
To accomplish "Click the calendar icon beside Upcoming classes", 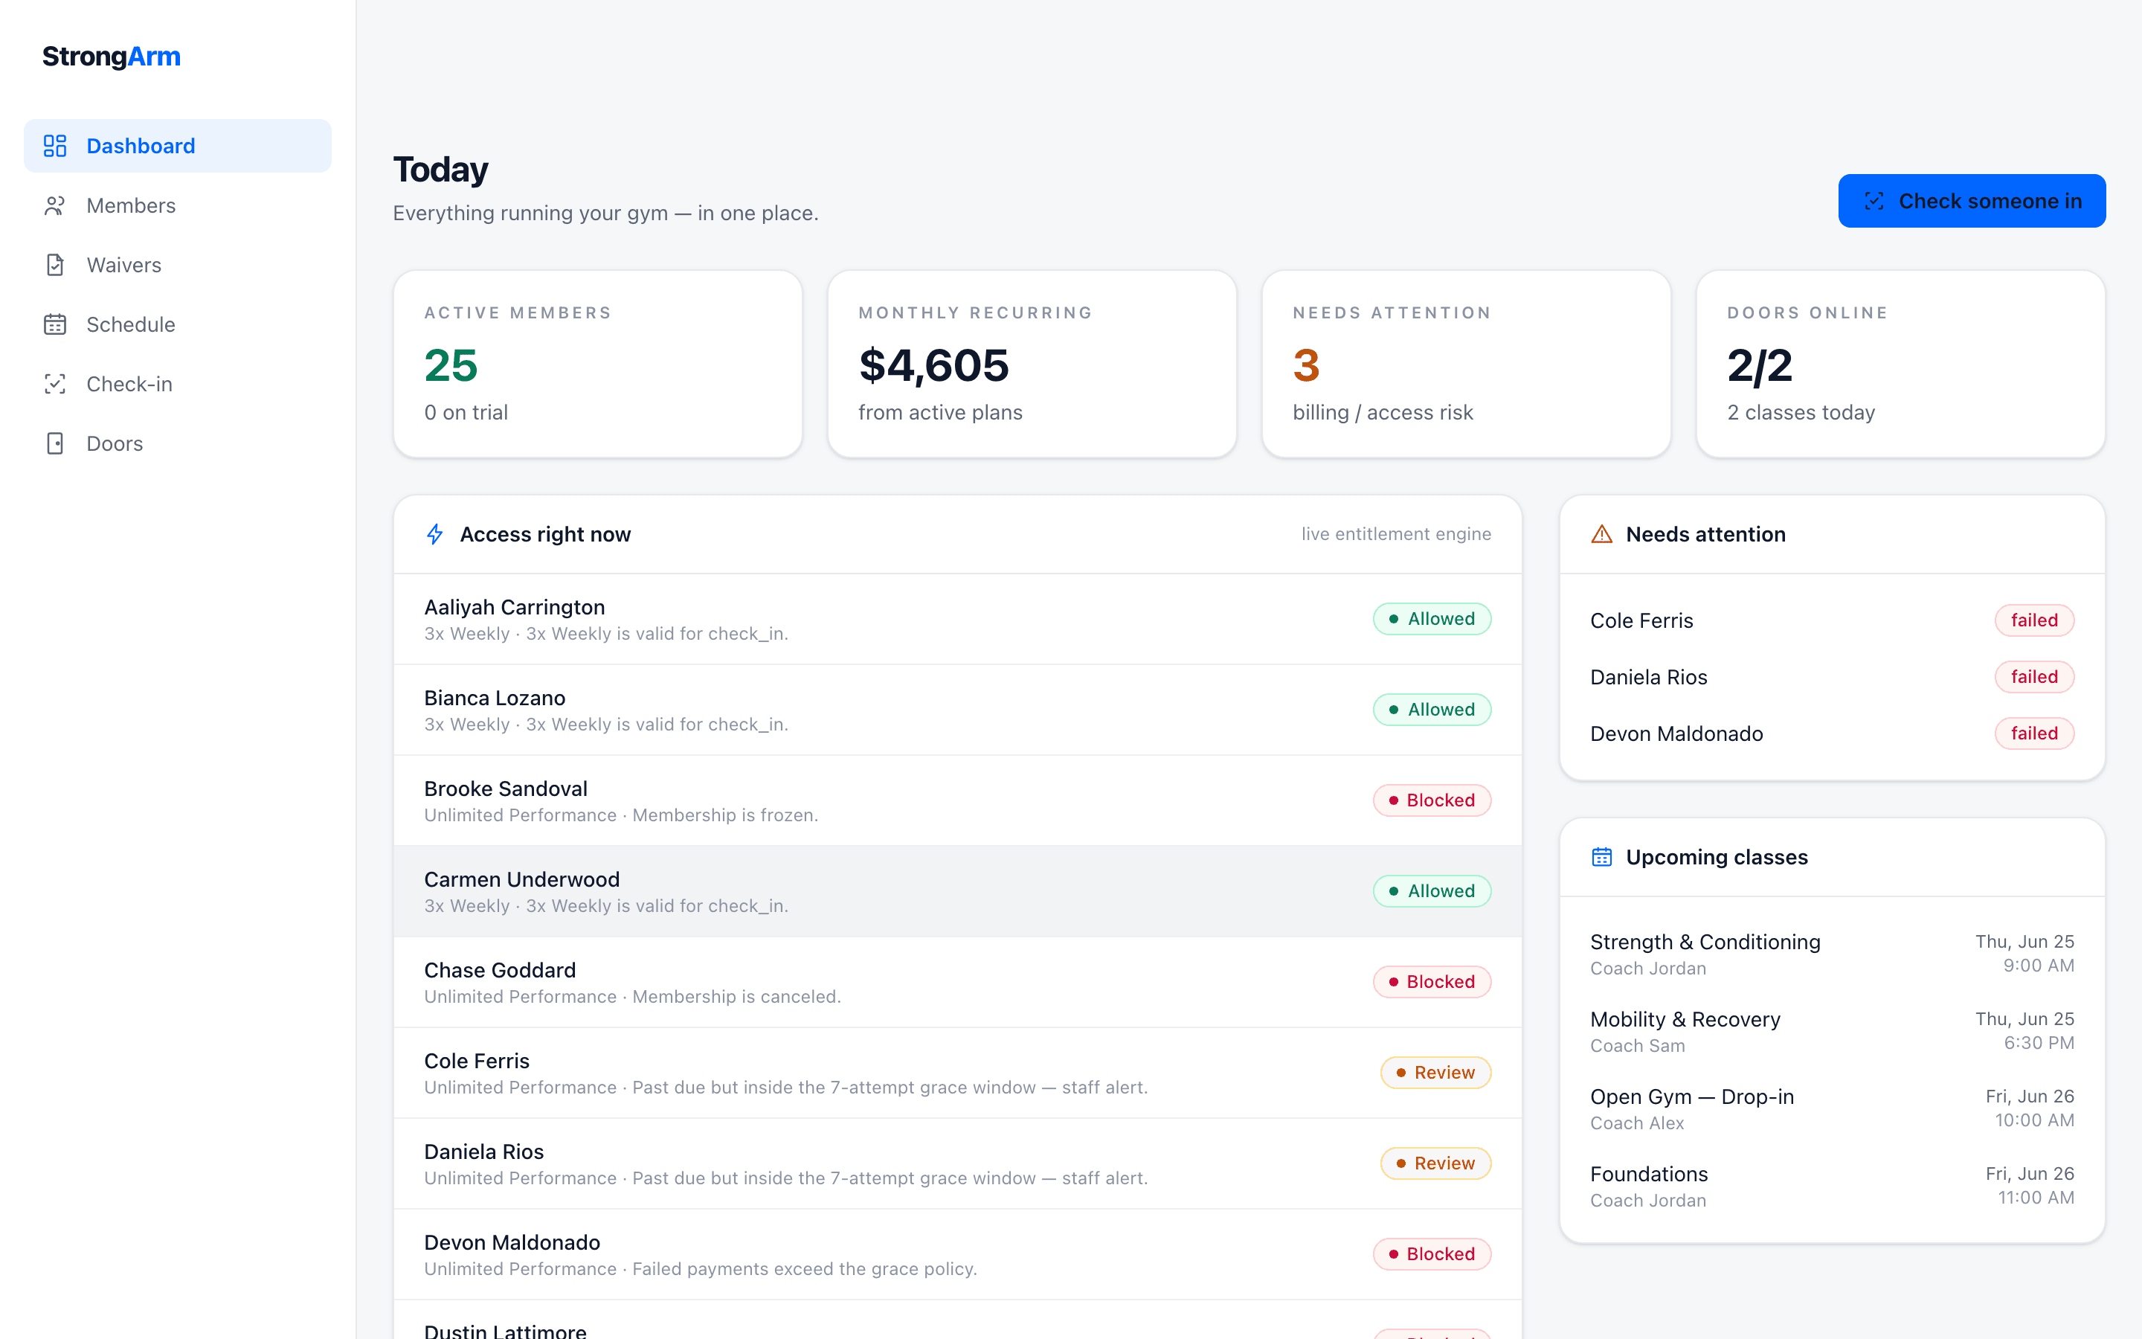I will [1601, 856].
